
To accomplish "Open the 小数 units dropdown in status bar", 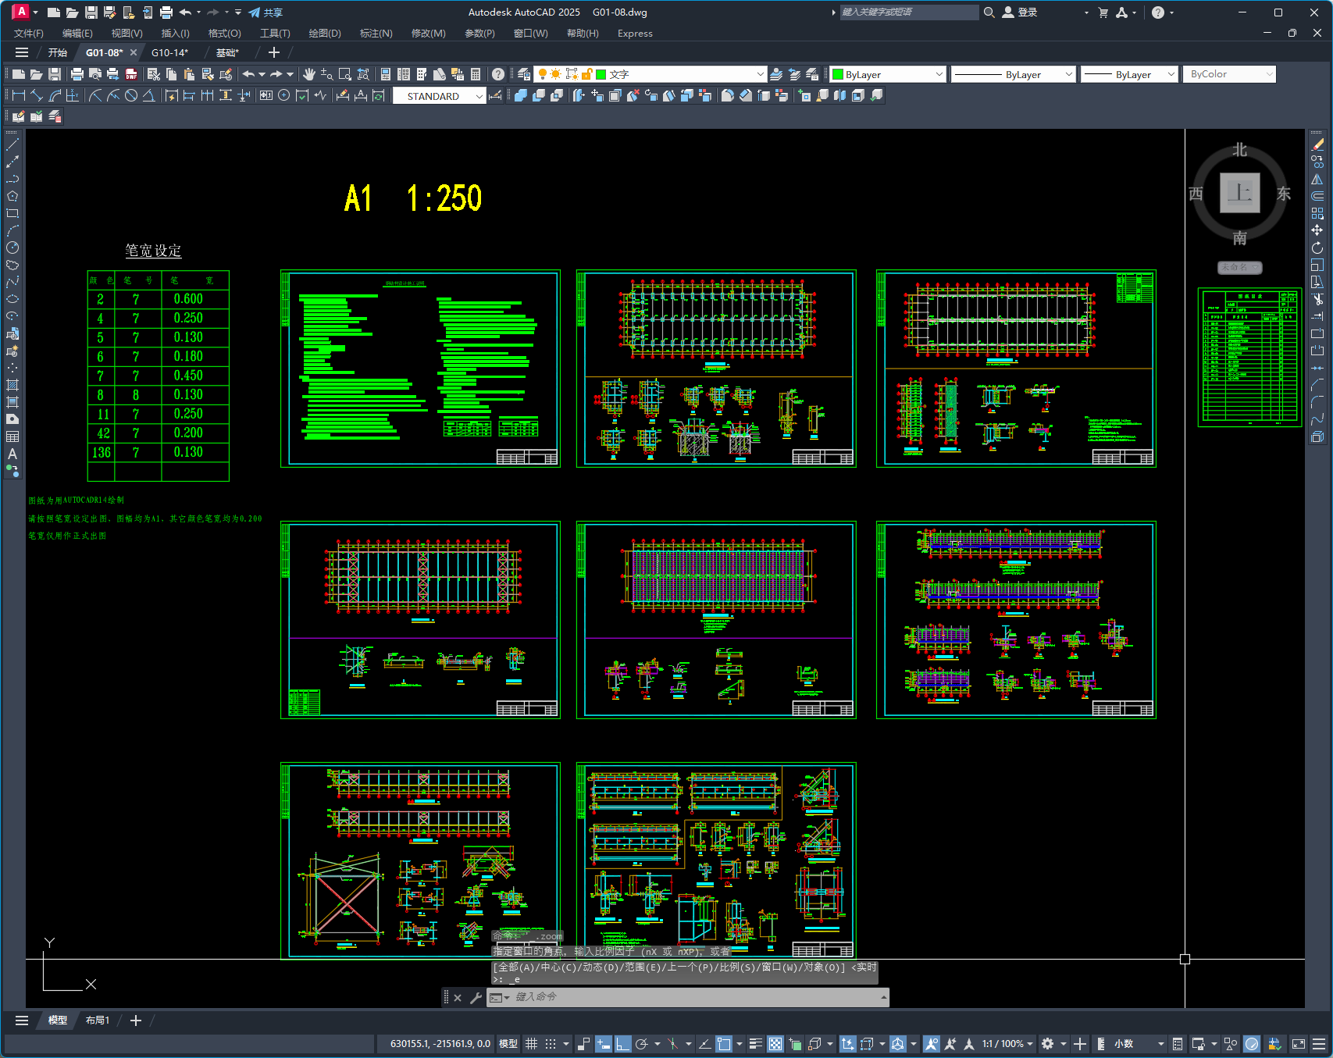I will pos(1139,1044).
